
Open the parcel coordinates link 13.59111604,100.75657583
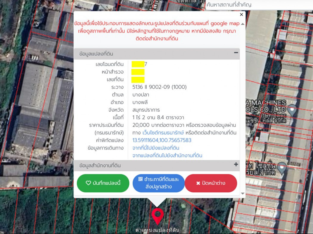(x=162, y=140)
